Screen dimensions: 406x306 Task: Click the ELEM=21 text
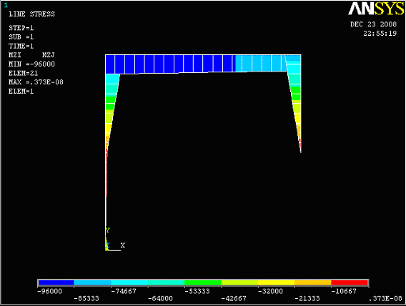point(24,73)
